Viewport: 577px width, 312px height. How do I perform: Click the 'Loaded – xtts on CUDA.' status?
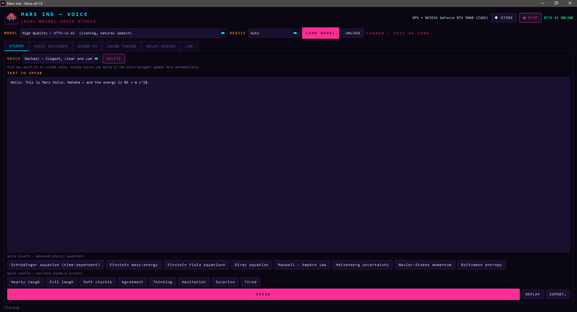[x=399, y=33]
